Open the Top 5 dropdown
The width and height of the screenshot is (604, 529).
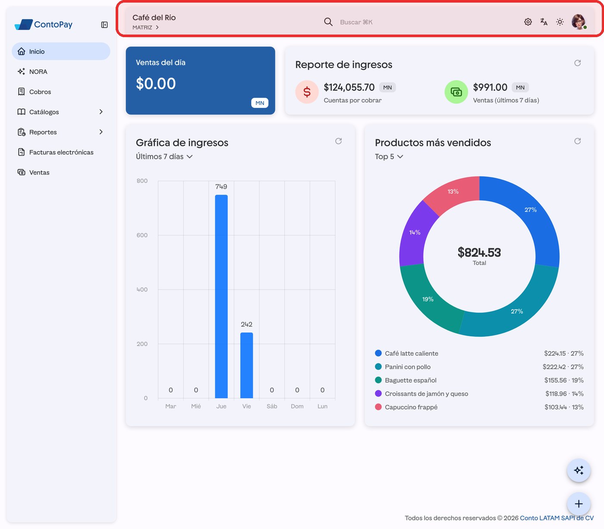[x=389, y=157]
